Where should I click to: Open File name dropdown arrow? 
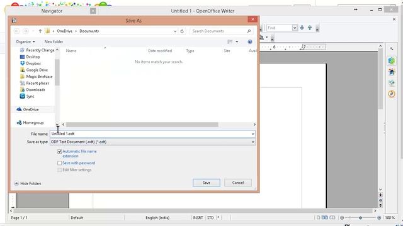(x=253, y=134)
